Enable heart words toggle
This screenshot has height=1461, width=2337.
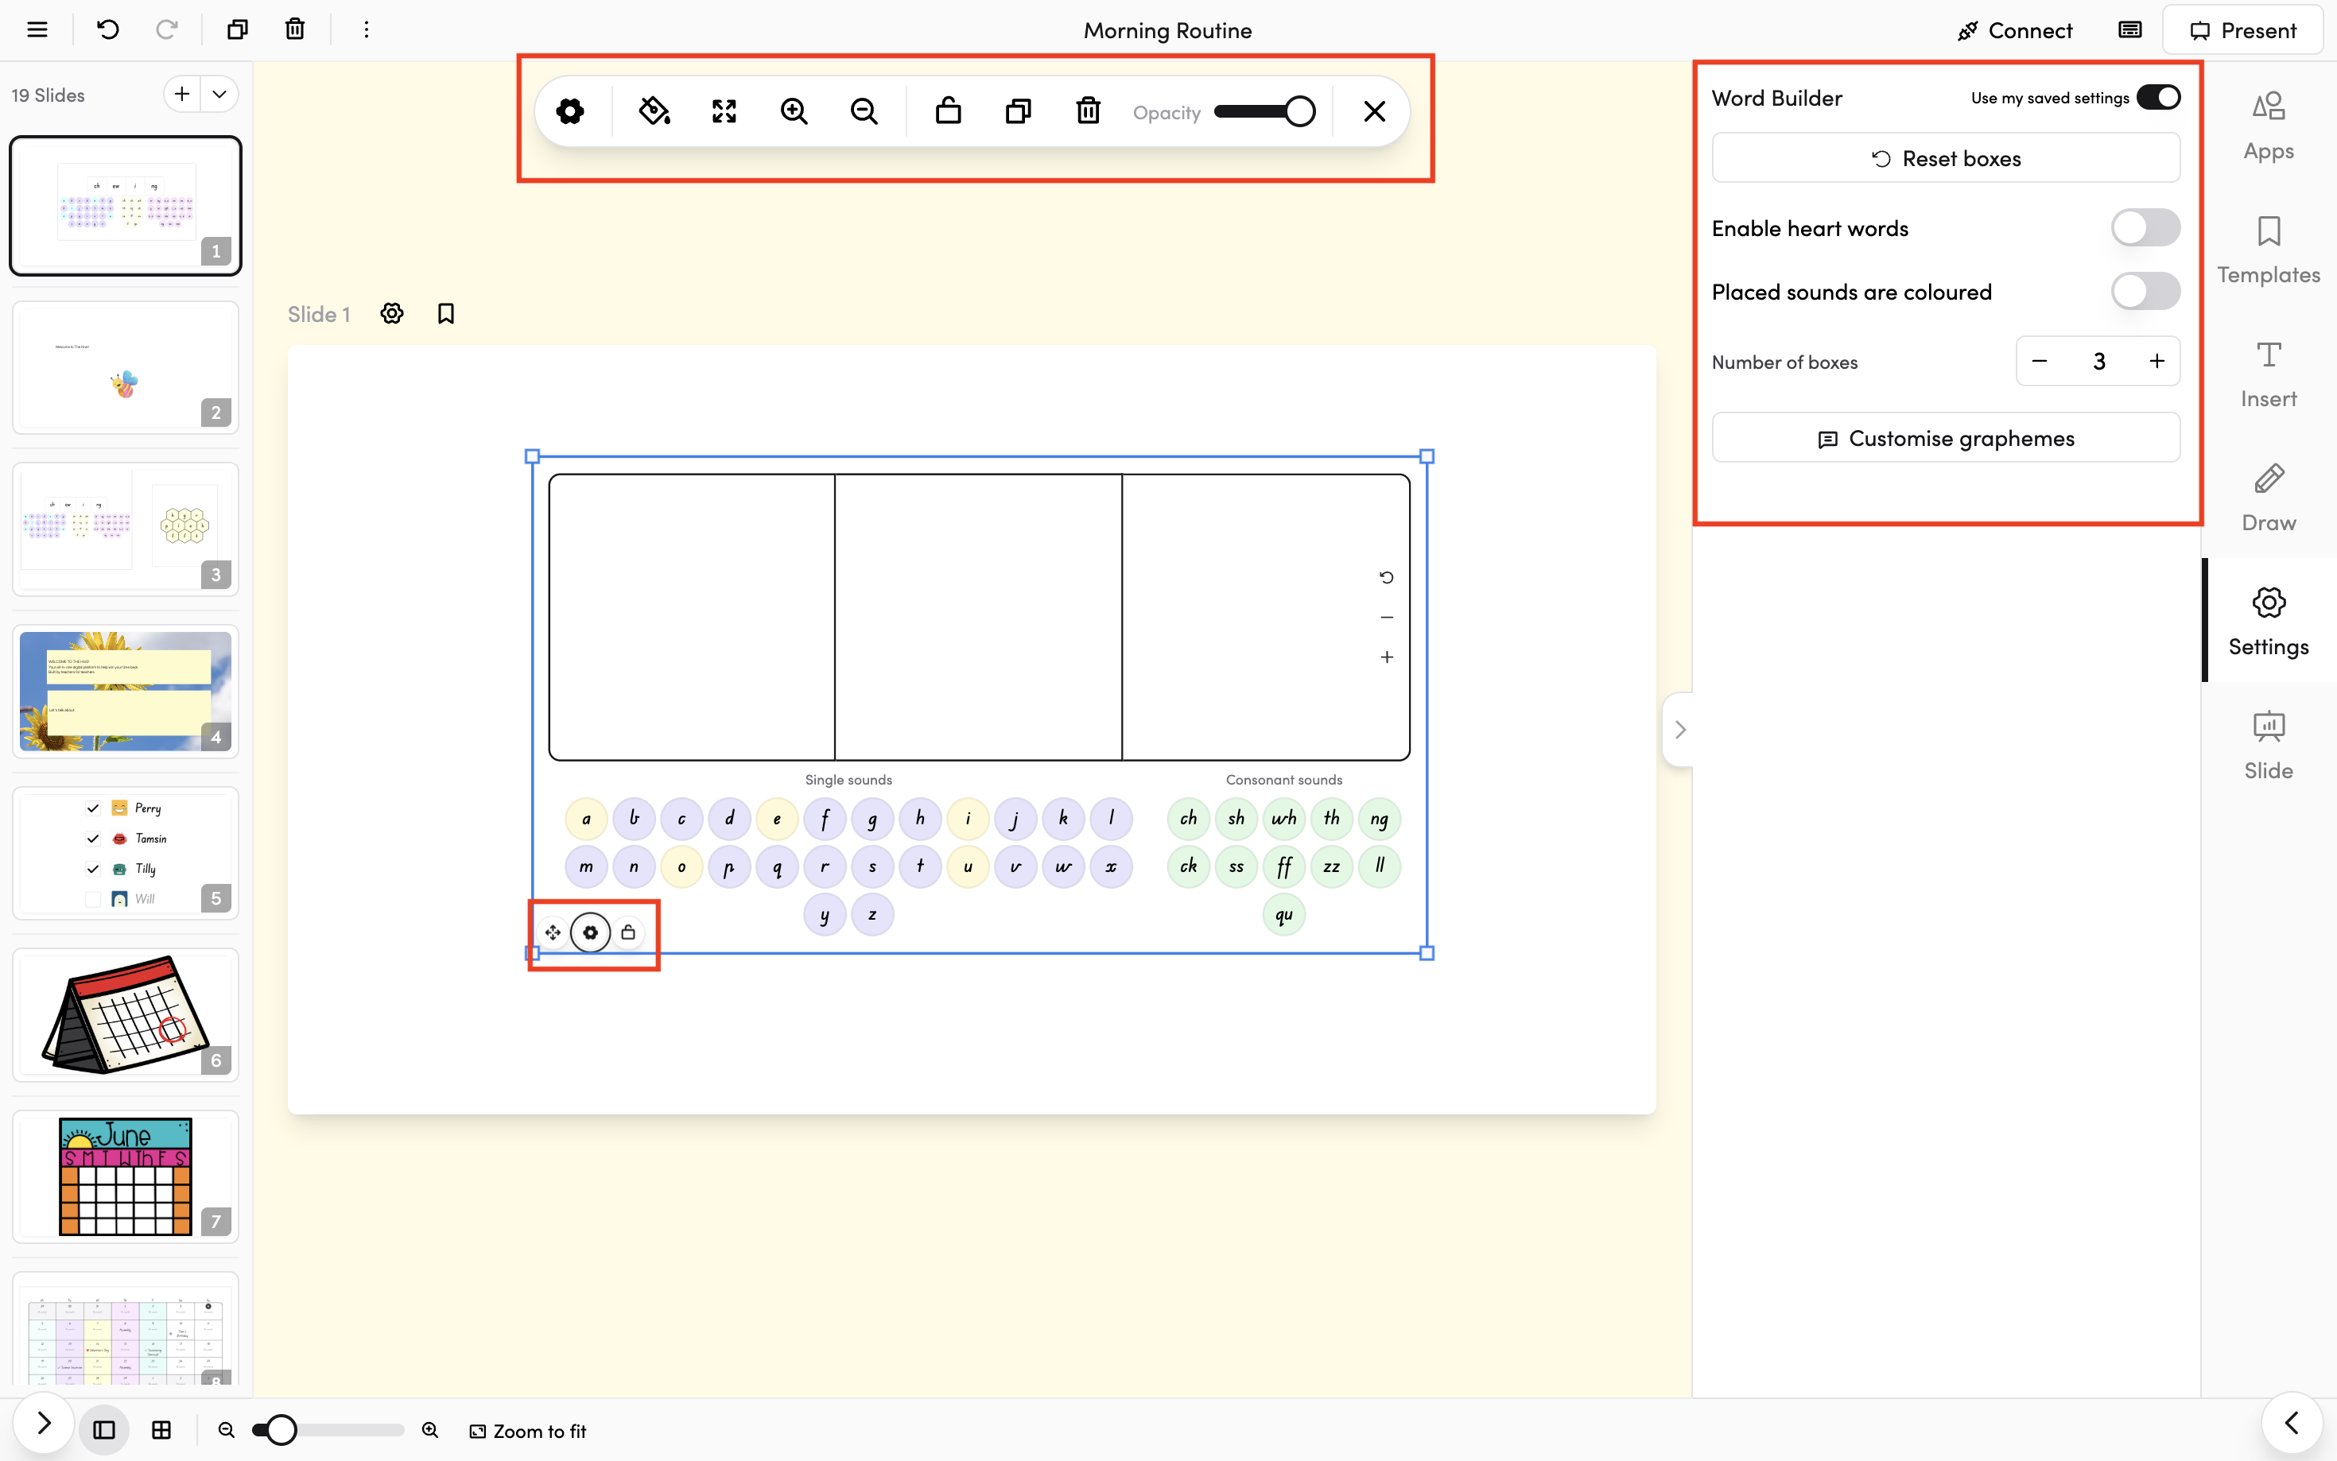point(2145,228)
